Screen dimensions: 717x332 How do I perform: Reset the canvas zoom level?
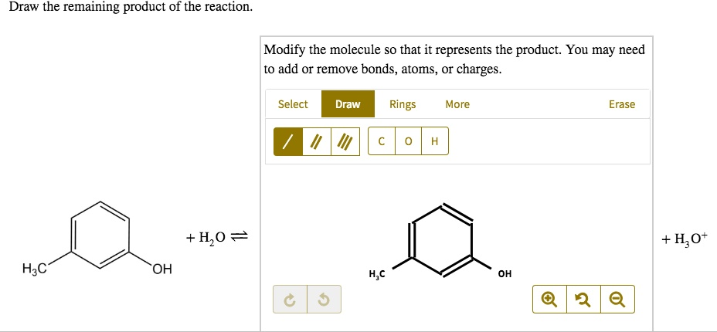click(583, 300)
